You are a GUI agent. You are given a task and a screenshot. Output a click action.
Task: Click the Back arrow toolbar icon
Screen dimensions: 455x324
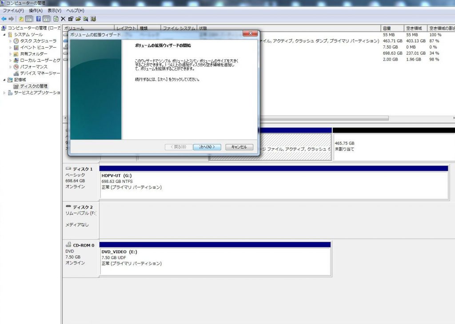point(4,19)
